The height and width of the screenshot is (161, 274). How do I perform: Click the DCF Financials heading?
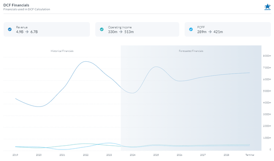16,5
